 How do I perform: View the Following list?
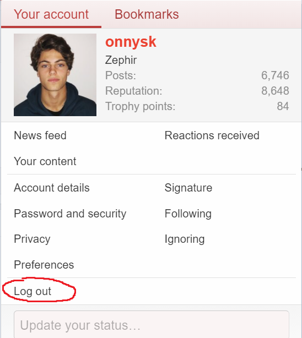[188, 214]
